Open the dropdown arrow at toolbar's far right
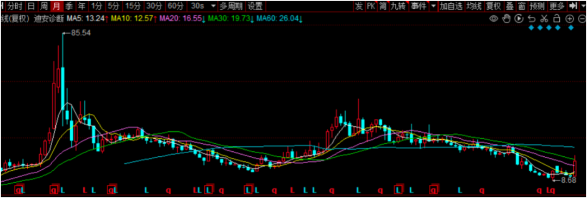Image resolution: width=587 pixels, height=199 pixels. tap(583, 6)
